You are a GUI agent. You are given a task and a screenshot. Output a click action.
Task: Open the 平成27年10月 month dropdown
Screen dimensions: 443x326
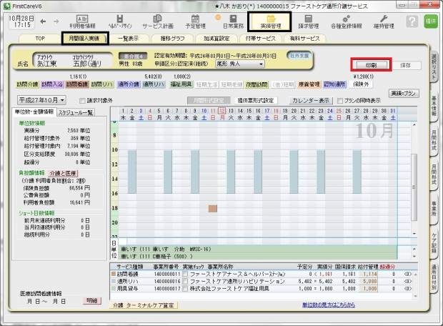click(x=42, y=100)
